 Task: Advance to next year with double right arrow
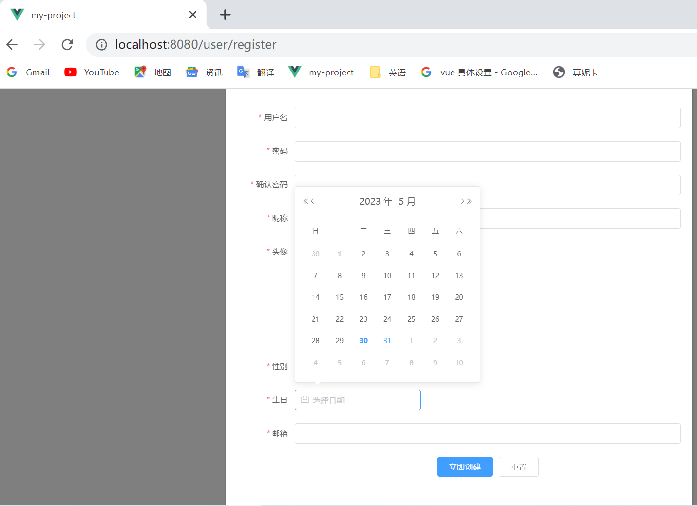469,201
